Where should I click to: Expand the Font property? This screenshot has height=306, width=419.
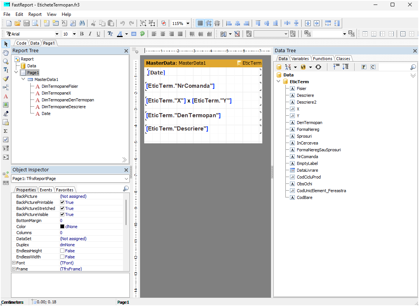coord(14,263)
